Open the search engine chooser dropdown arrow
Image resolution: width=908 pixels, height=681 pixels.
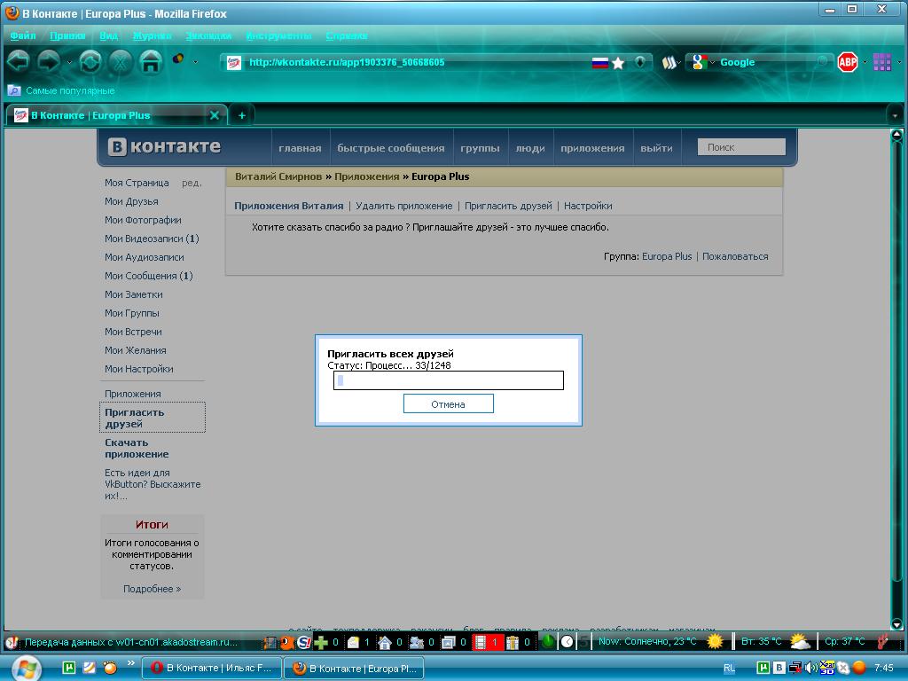[712, 63]
